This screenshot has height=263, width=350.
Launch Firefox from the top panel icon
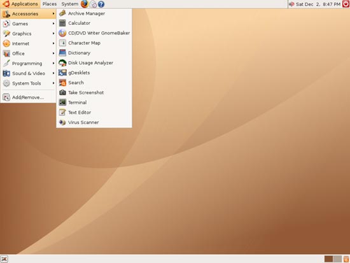pos(85,4)
